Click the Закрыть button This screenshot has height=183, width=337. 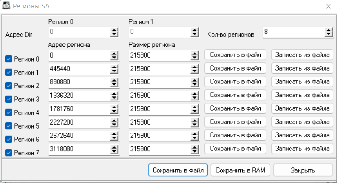(303, 170)
